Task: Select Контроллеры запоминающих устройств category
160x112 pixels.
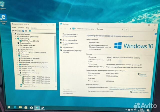Action: tap(34, 63)
